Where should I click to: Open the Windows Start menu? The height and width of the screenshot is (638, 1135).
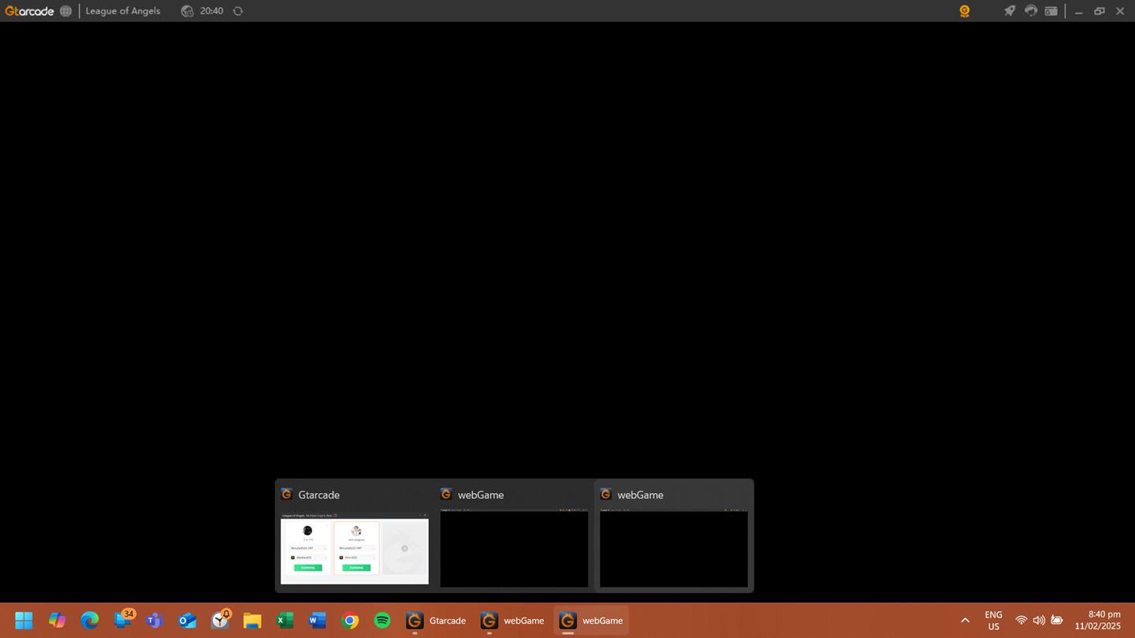tap(24, 621)
